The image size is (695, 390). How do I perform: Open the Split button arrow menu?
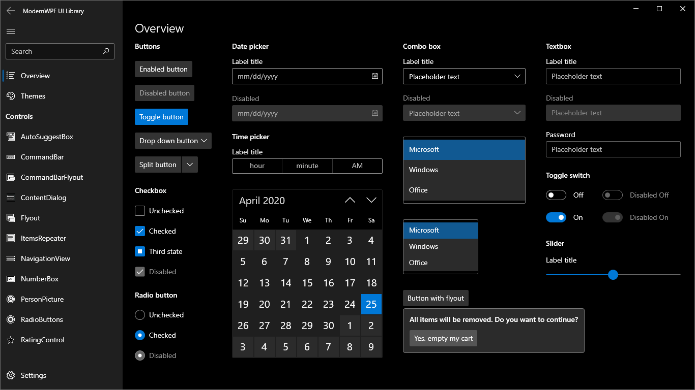click(189, 165)
